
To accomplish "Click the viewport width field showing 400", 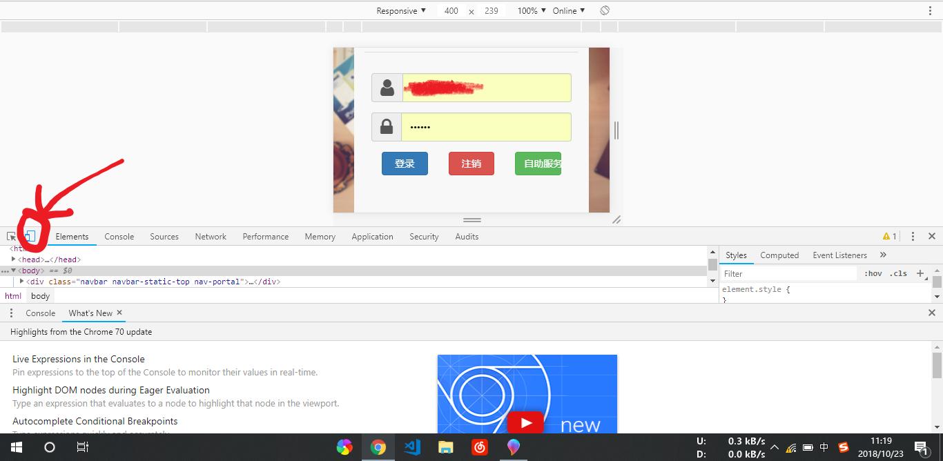I will click(451, 10).
